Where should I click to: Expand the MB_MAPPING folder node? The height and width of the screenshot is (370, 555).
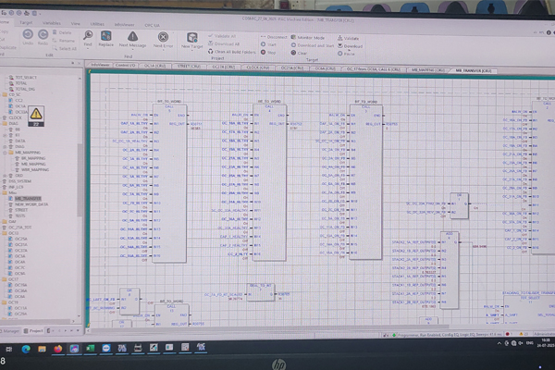[x=5, y=153]
